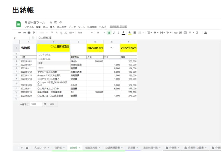224x153 pixels.
Task: Click the 追加 add rows button
Action: 52,104
